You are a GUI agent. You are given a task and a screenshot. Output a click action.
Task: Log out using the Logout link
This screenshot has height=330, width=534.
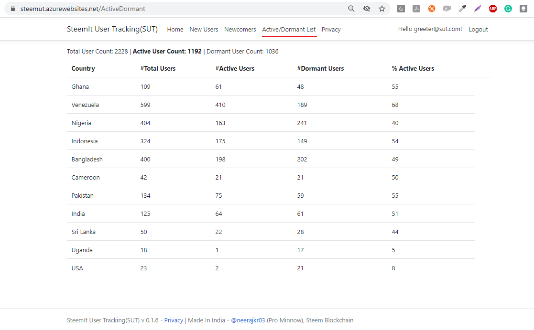478,30
